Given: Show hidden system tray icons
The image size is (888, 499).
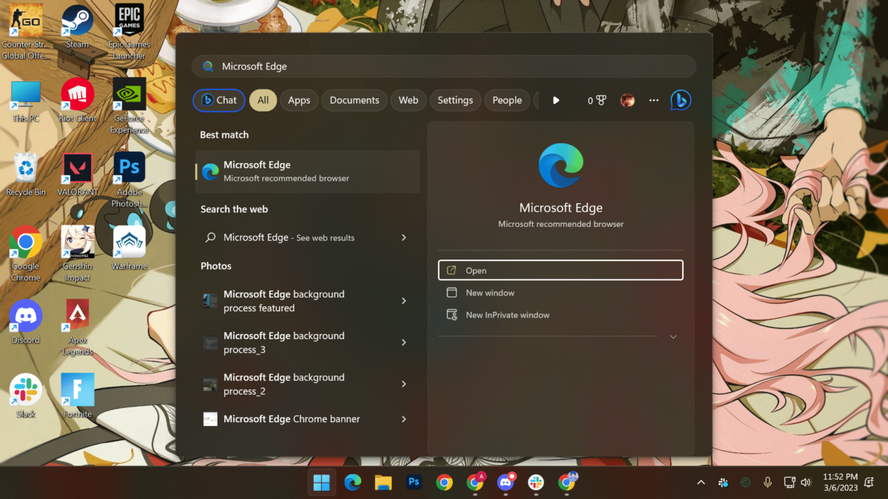Looking at the screenshot, I should point(701,483).
